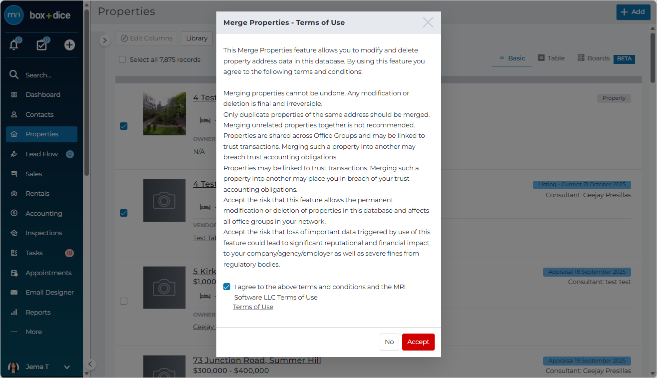Switch to the Basic view tab
The height and width of the screenshot is (378, 657).
pyautogui.click(x=512, y=58)
